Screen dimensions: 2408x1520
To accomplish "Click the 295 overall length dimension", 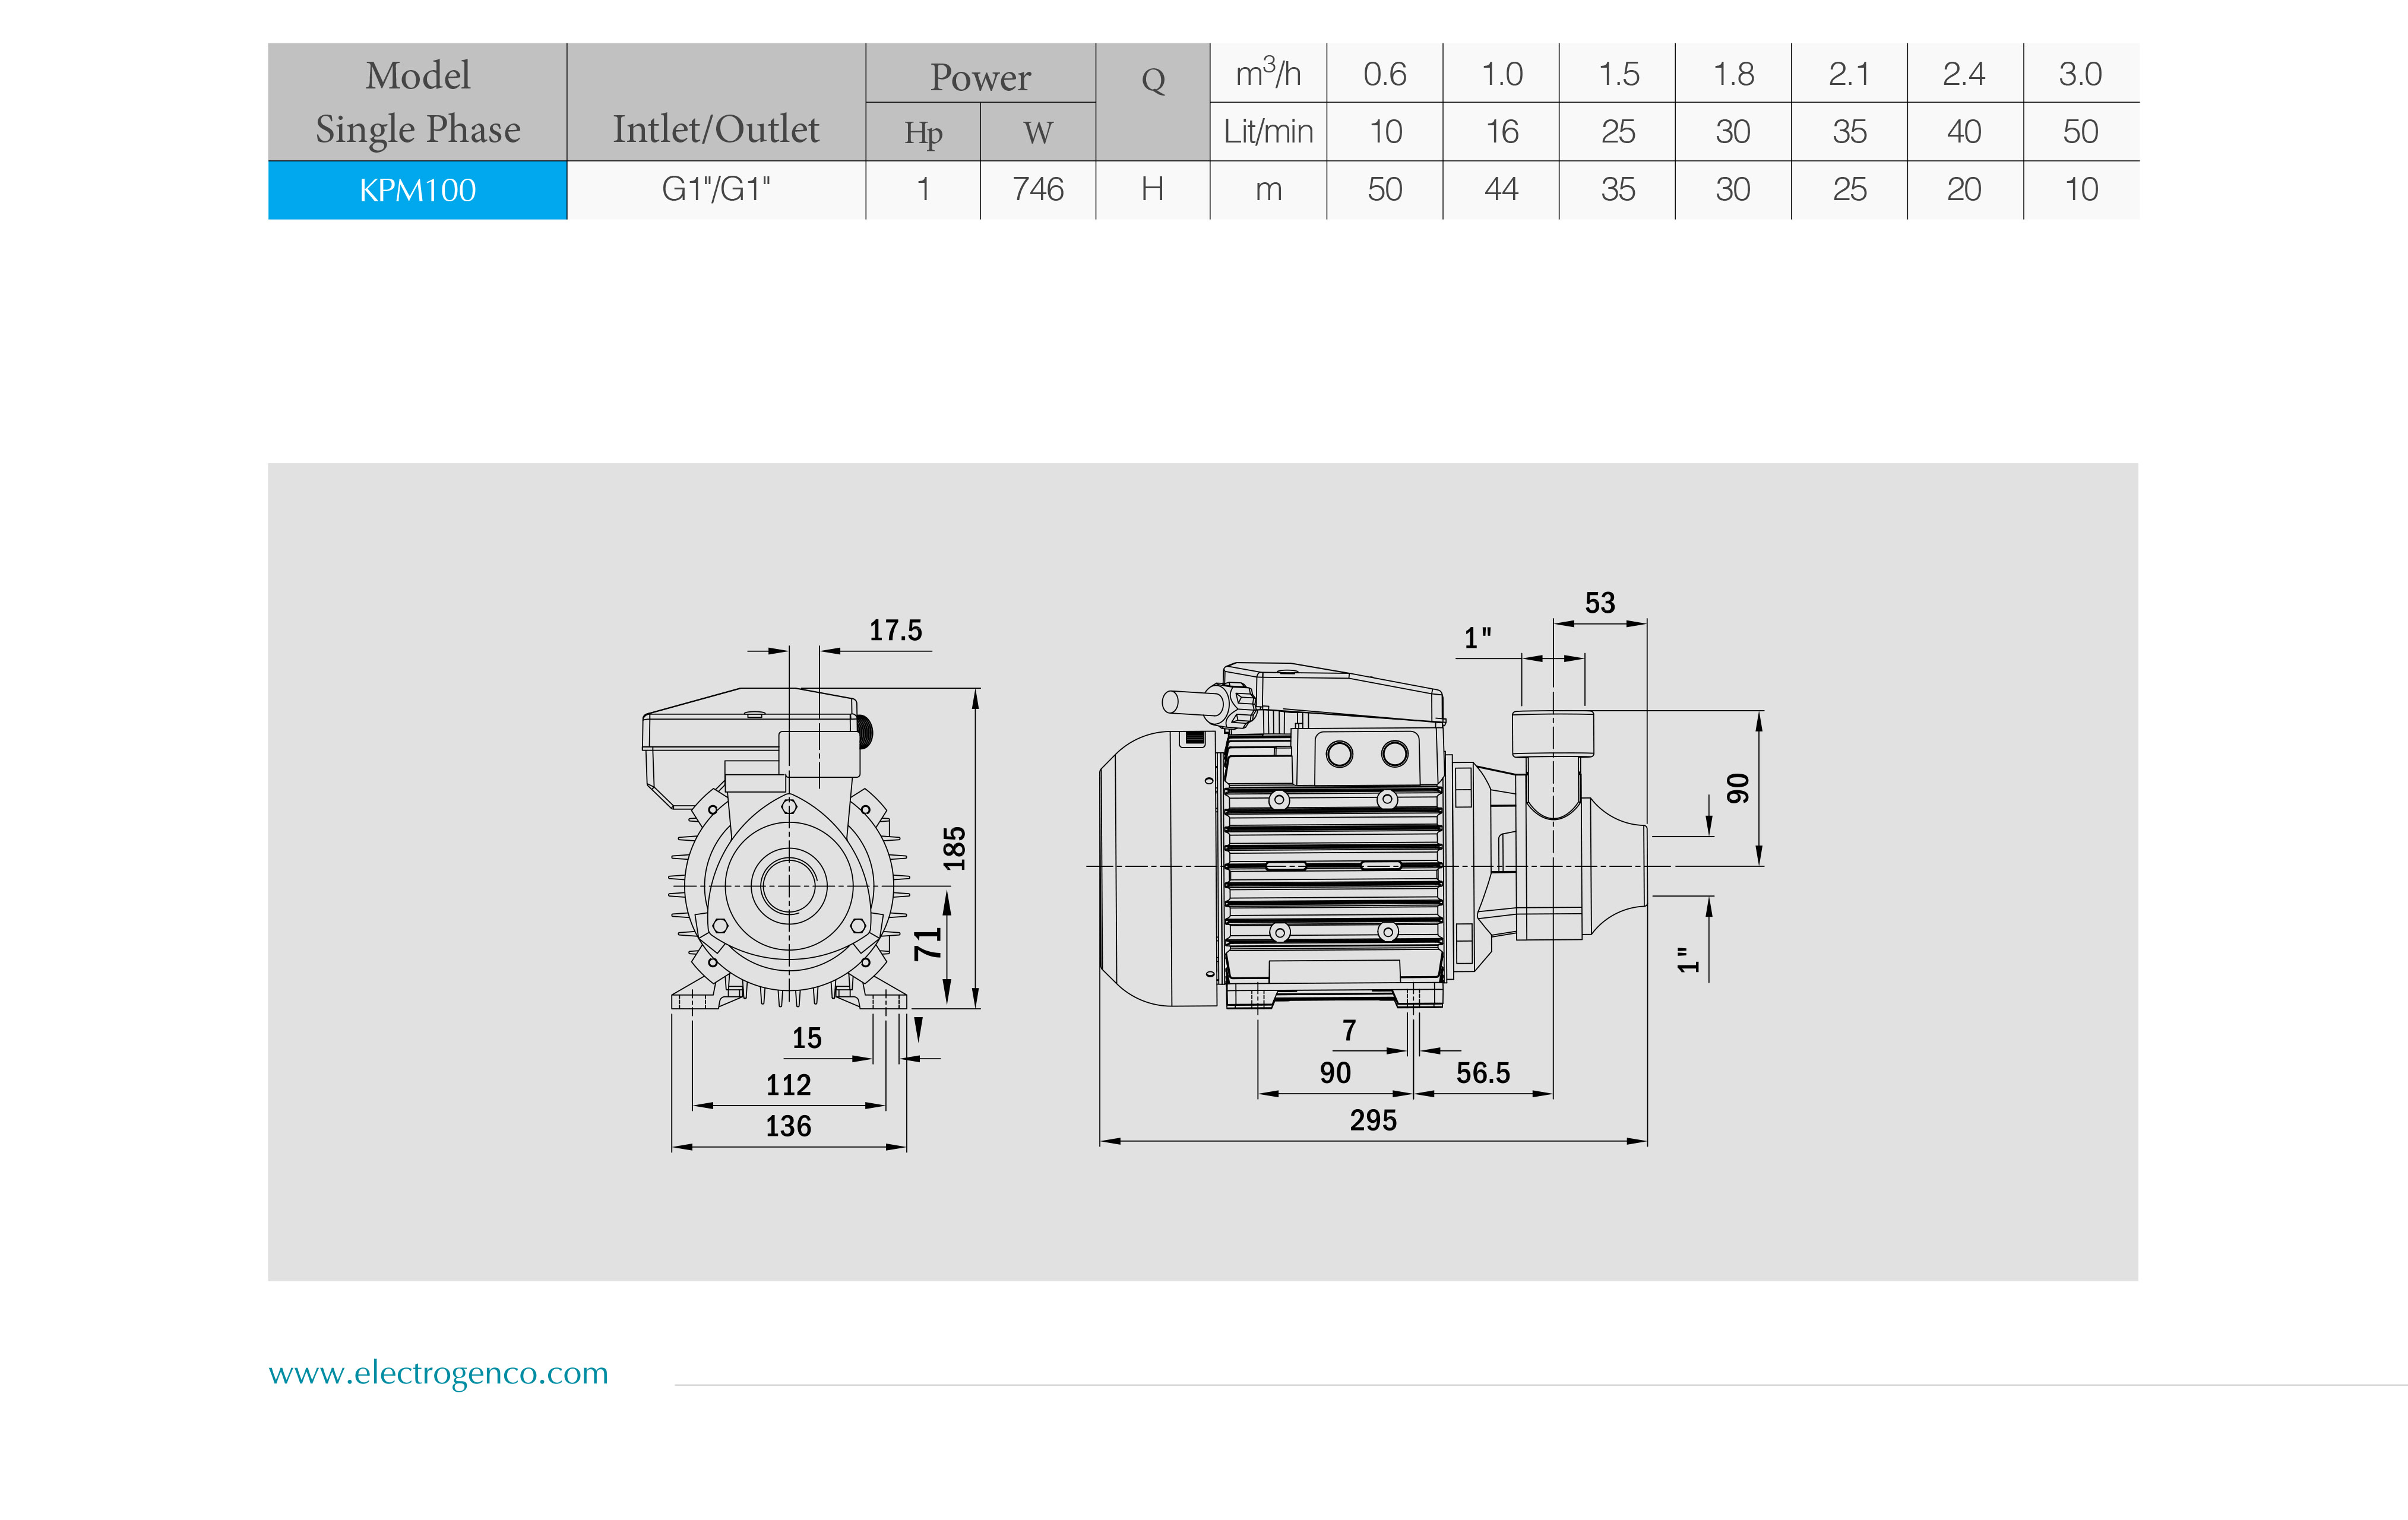I will (x=1373, y=1120).
